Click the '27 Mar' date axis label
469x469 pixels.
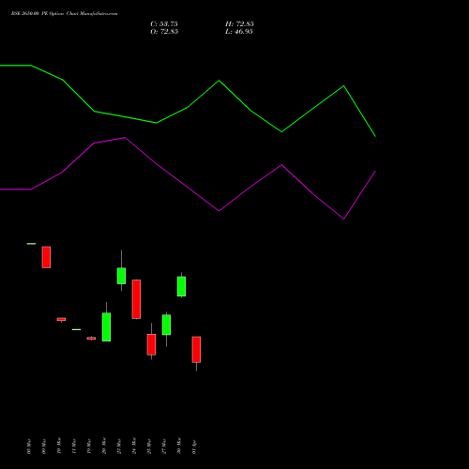(164, 446)
